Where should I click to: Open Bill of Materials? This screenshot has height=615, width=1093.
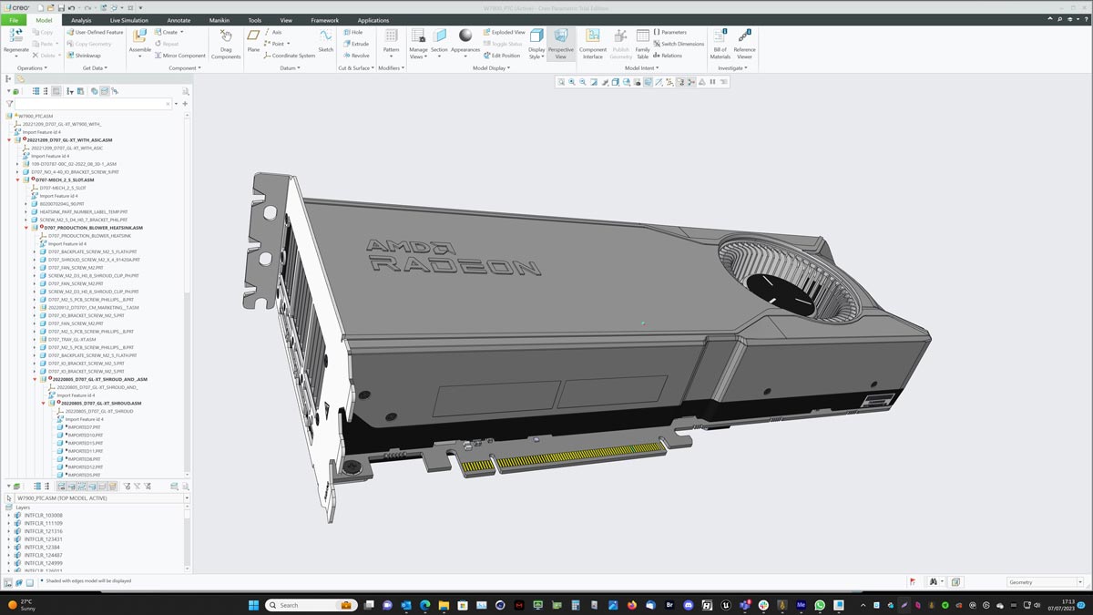pos(720,43)
